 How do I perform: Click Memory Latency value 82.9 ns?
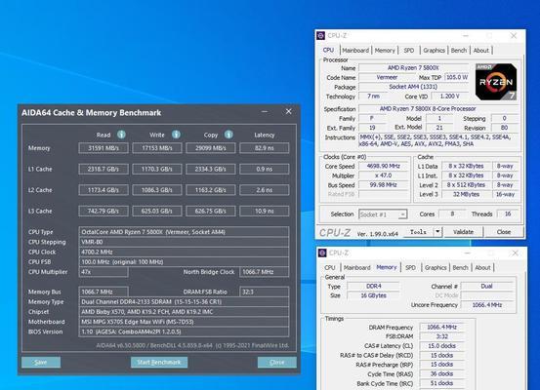point(265,148)
